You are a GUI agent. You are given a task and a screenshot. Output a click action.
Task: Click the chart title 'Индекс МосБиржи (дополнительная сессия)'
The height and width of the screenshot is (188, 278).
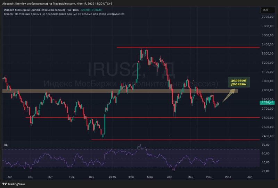pos(34,10)
